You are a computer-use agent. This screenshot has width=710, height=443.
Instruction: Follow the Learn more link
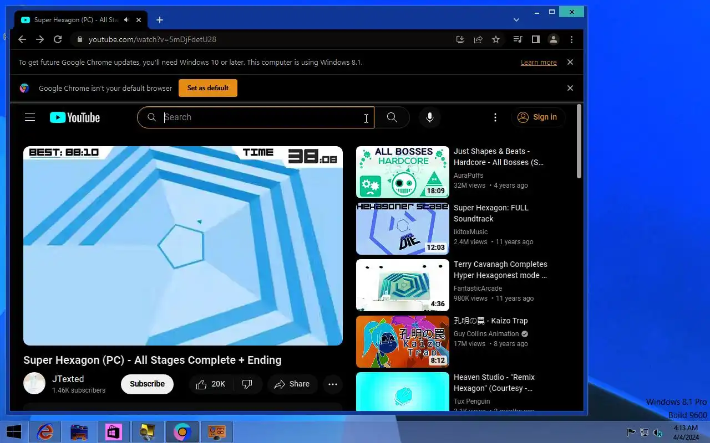click(539, 63)
